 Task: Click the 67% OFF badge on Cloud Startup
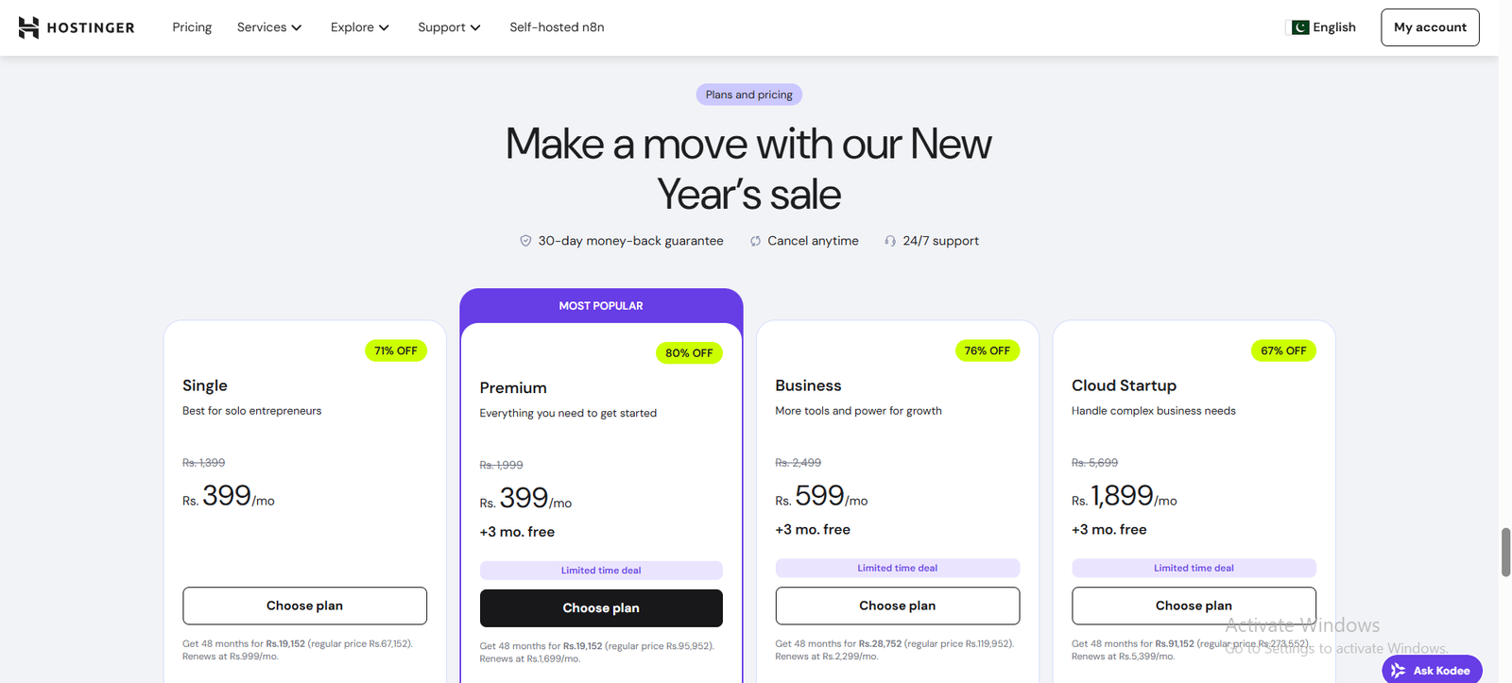tap(1282, 350)
